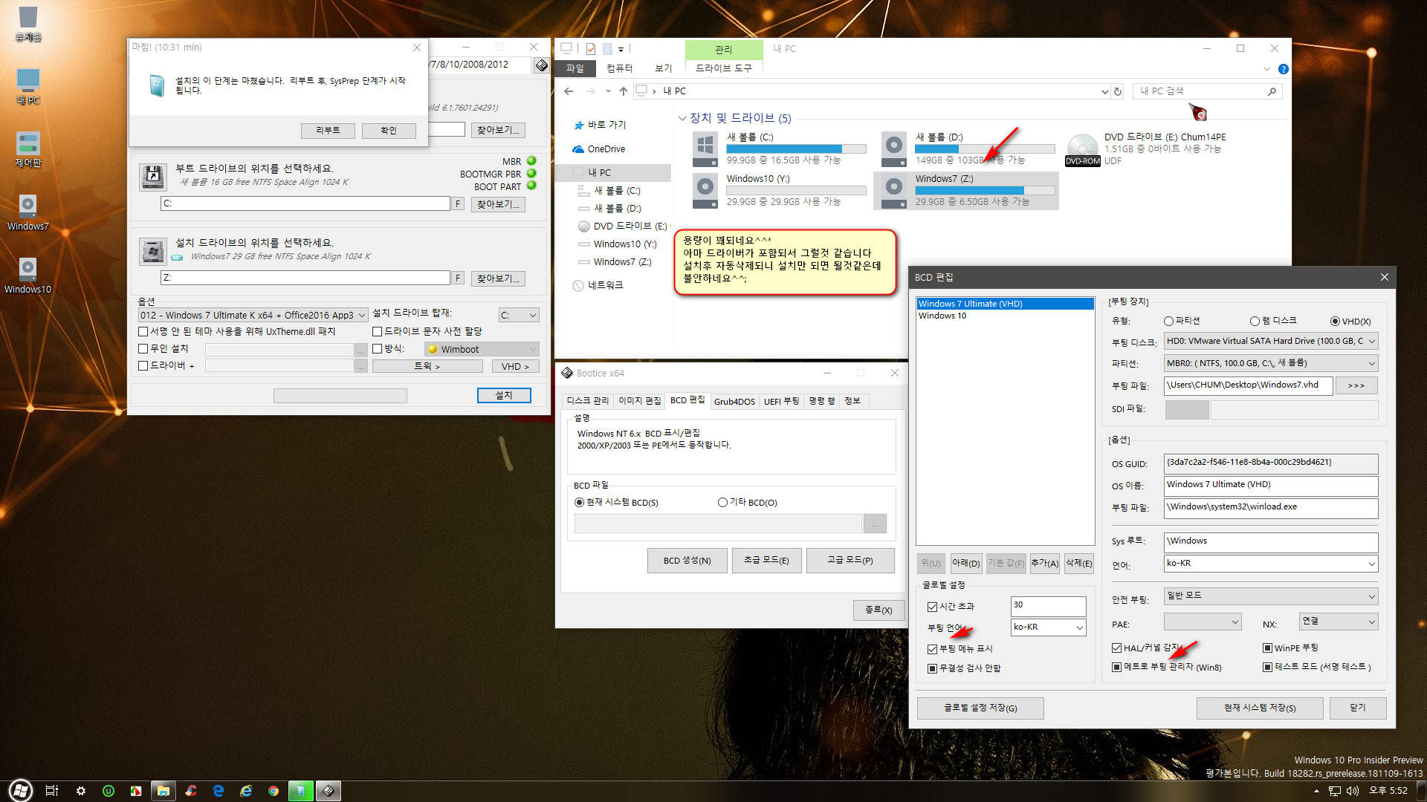Launch Chrome from the taskbar
Viewport: 1427px width, 802px height.
pos(274,791)
